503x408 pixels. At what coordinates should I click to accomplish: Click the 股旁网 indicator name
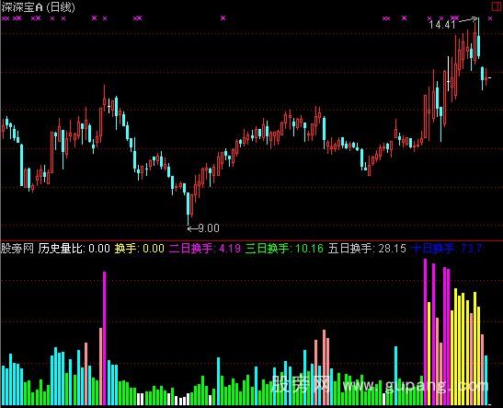point(17,249)
